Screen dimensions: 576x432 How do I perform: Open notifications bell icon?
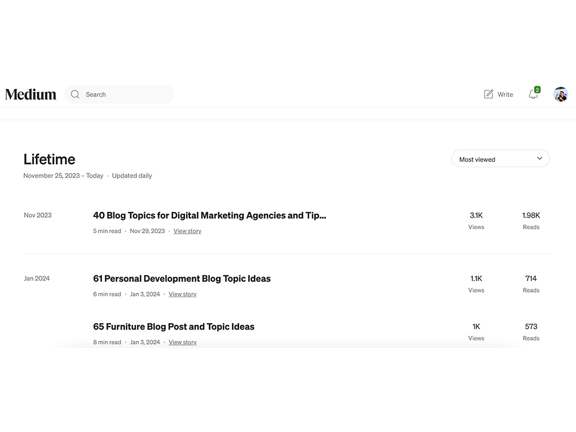(x=533, y=95)
